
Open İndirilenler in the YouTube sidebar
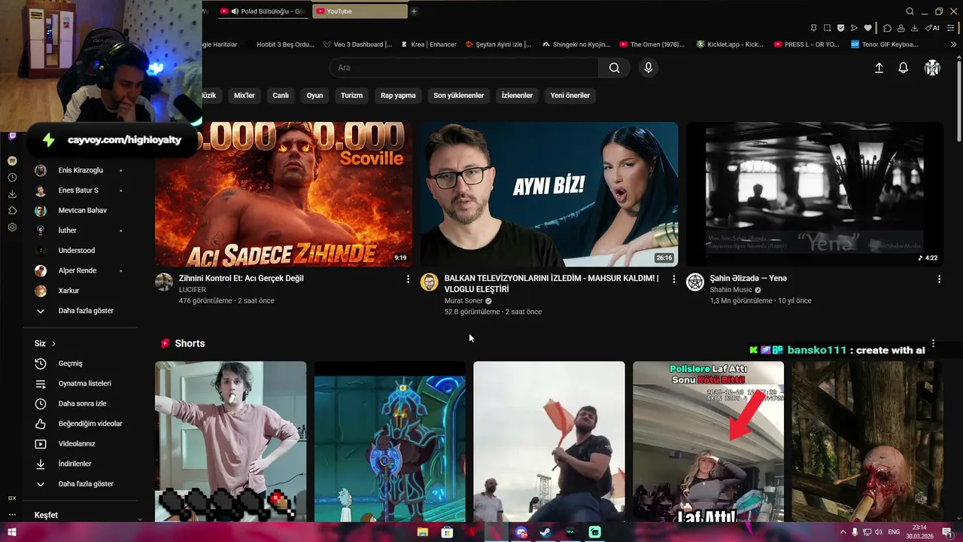pos(80,464)
